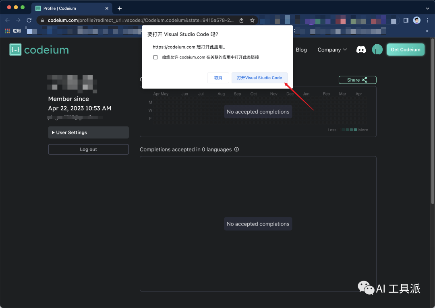Click No accepted completions label in heatmap
Image resolution: width=435 pixels, height=308 pixels.
[258, 112]
